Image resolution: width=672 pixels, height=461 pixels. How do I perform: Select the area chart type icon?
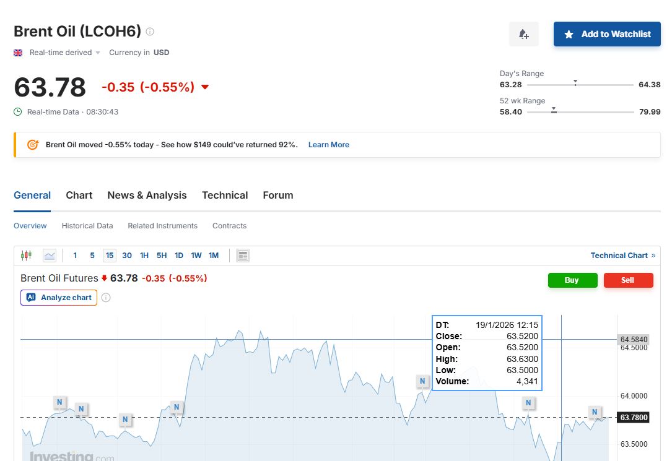pyautogui.click(x=50, y=256)
